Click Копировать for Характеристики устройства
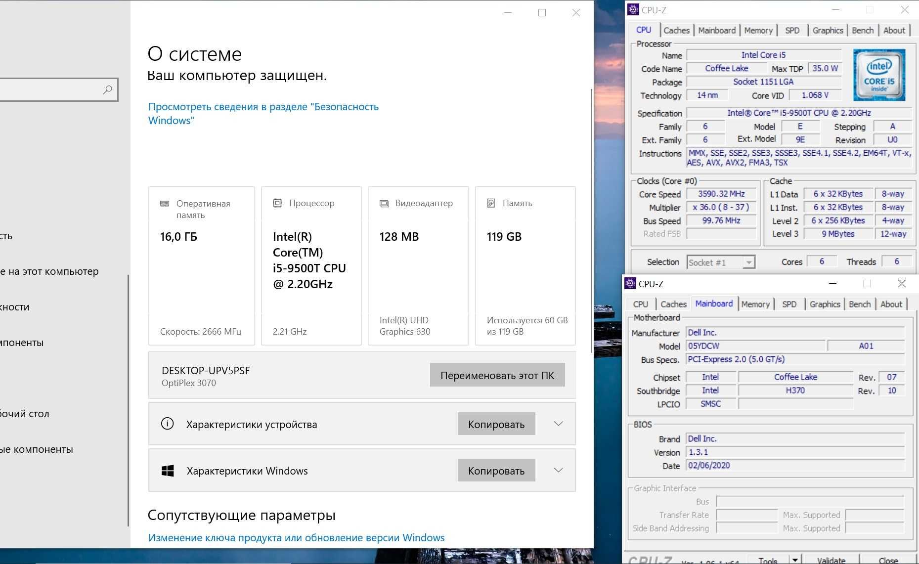Image resolution: width=919 pixels, height=564 pixels. pyautogui.click(x=496, y=424)
